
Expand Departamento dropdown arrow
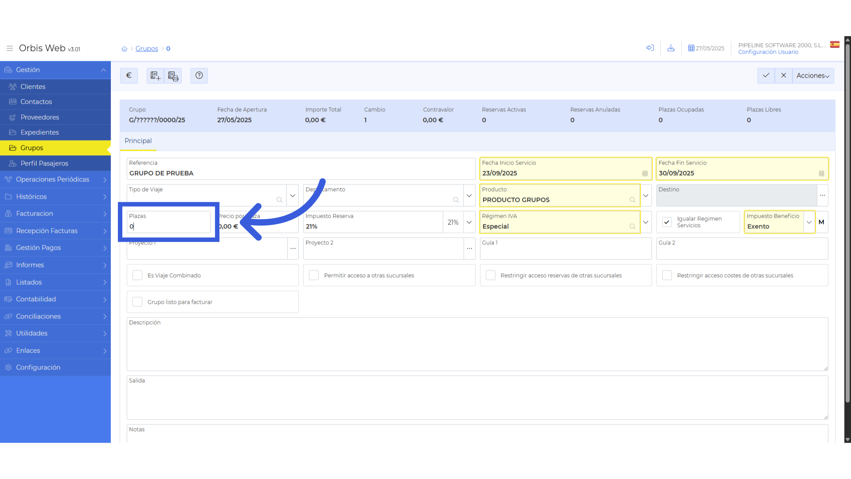click(x=469, y=196)
